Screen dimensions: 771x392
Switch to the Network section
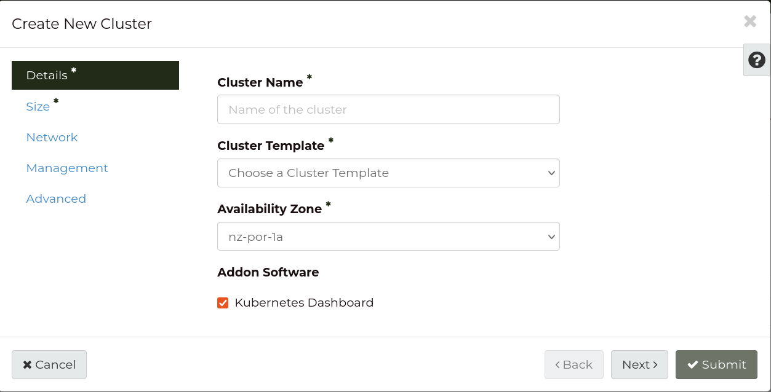click(52, 137)
